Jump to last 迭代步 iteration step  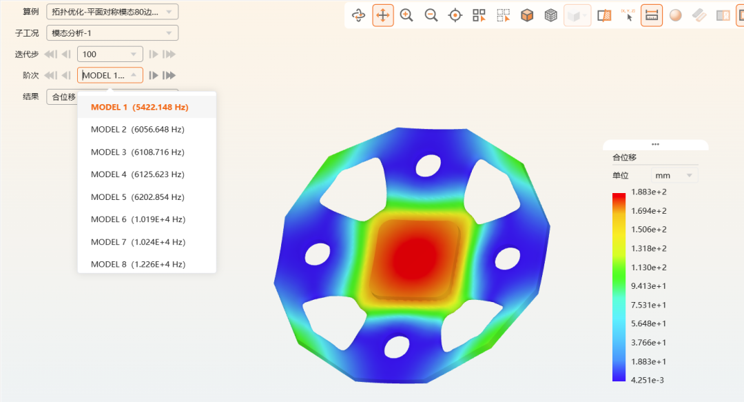click(169, 54)
